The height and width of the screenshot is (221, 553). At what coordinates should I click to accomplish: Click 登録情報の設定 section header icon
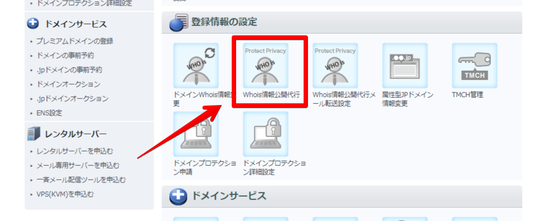[x=179, y=23]
